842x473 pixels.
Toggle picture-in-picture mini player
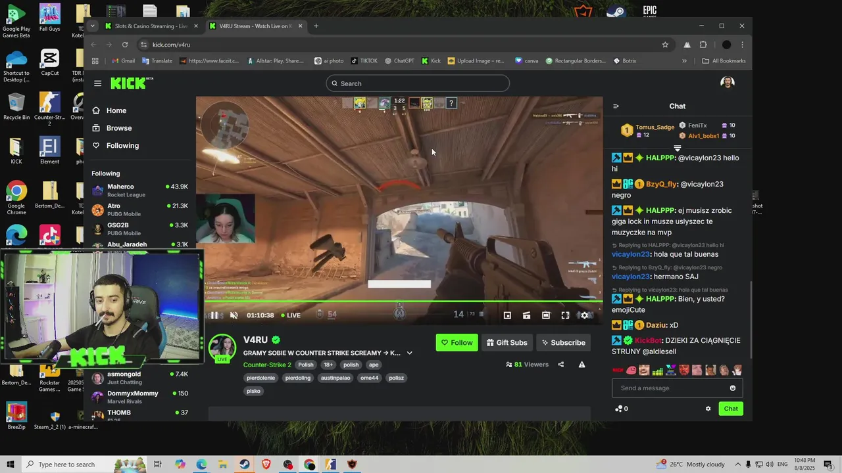tap(507, 315)
